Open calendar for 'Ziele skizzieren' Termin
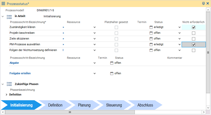 tap(151, 39)
